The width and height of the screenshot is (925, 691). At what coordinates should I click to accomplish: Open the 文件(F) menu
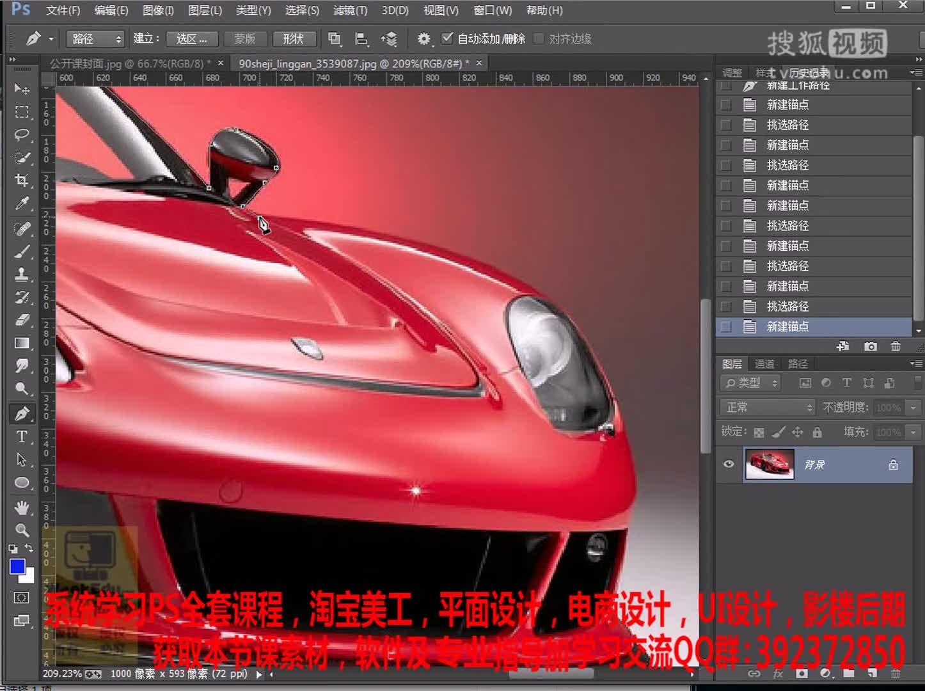point(63,10)
